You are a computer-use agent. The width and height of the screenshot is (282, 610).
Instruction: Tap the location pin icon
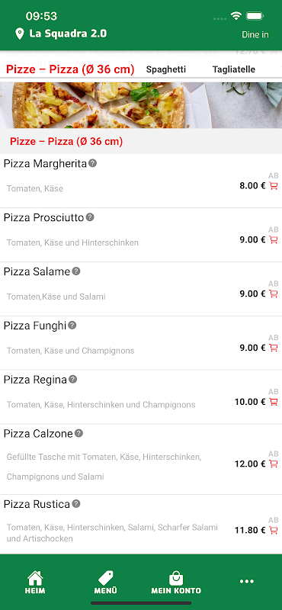(x=20, y=34)
